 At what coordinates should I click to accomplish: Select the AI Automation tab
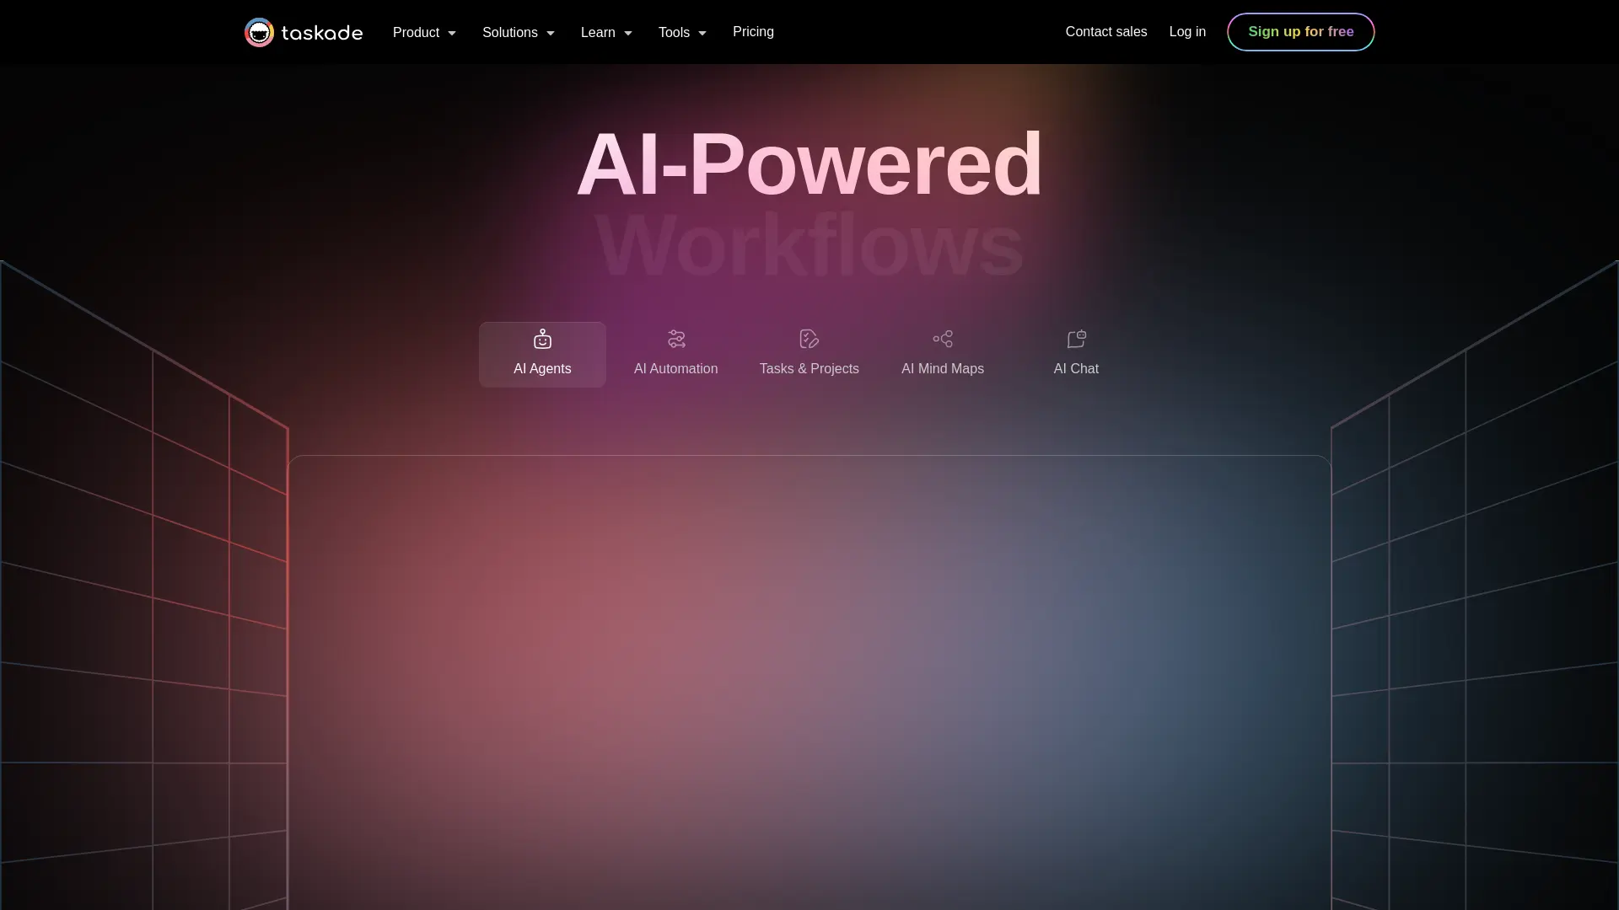click(x=675, y=354)
